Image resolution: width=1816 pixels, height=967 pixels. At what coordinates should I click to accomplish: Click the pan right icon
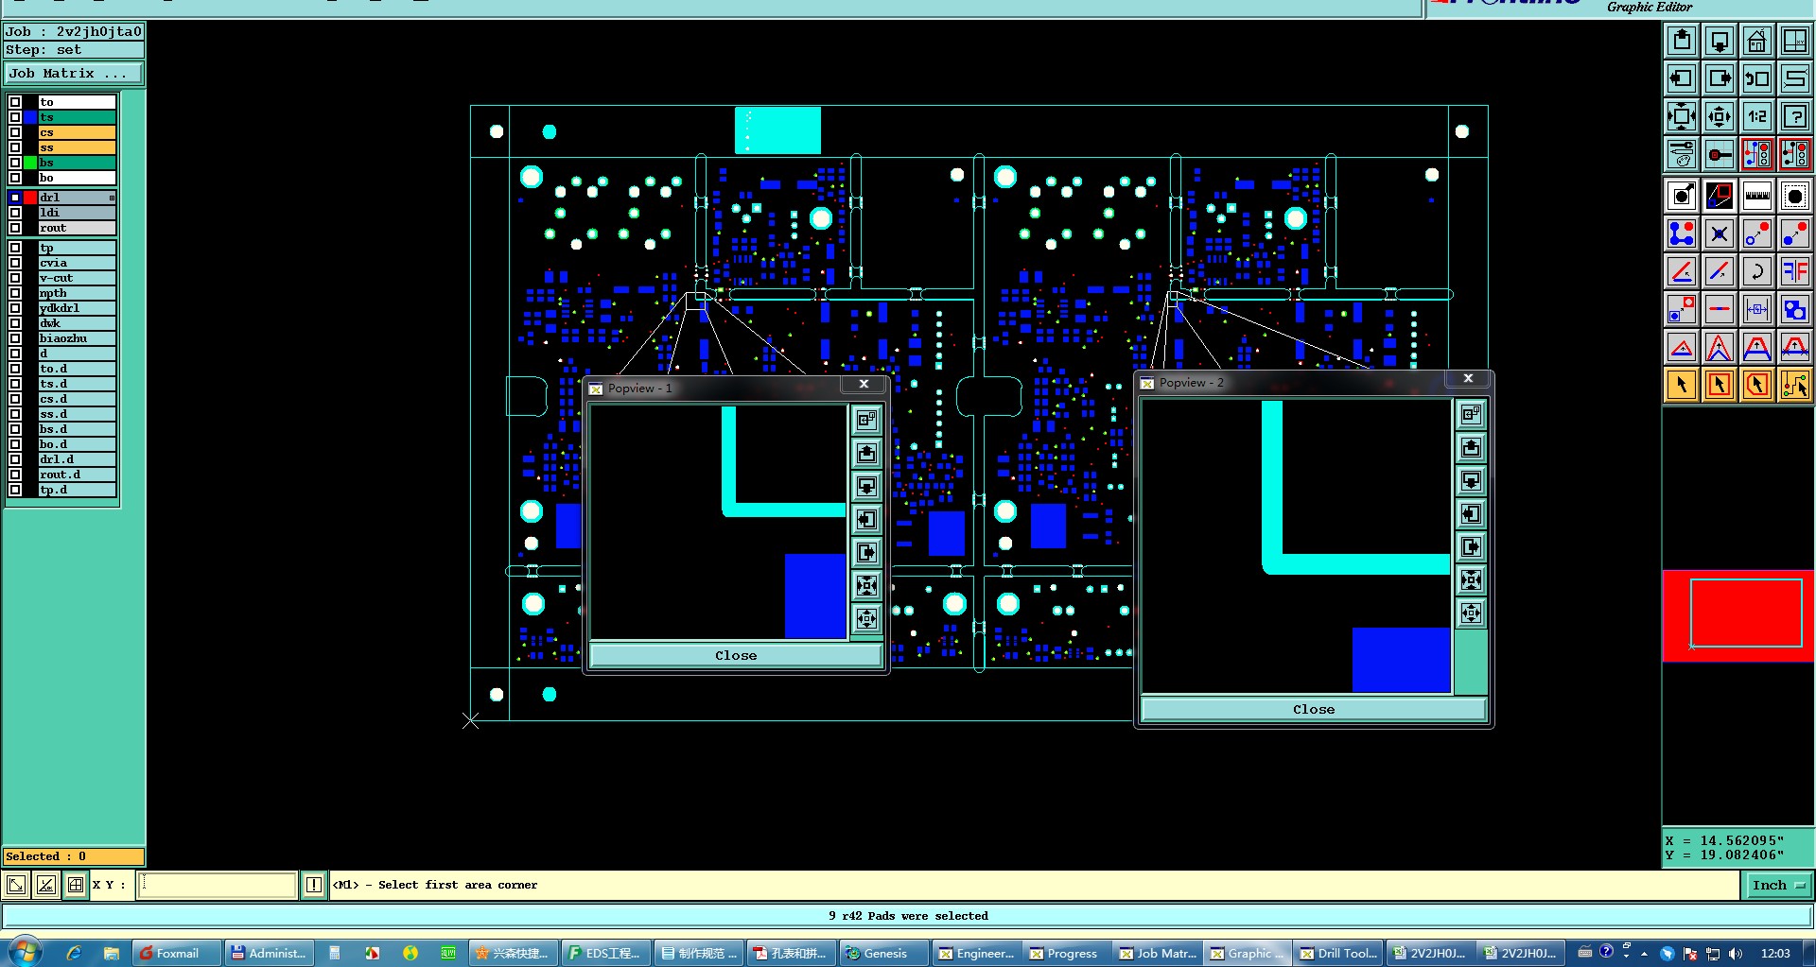click(1720, 78)
